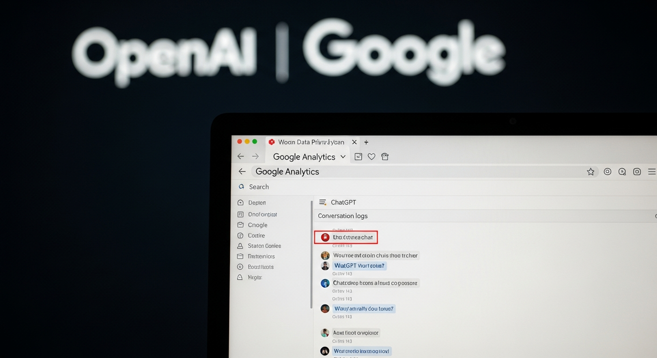Click the back arrow left of address bar
The height and width of the screenshot is (358, 657).
[x=242, y=172]
